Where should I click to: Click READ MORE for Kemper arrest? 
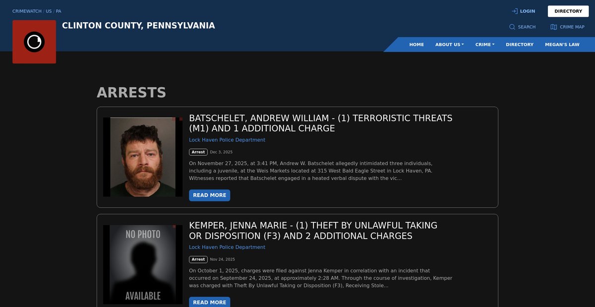click(209, 302)
